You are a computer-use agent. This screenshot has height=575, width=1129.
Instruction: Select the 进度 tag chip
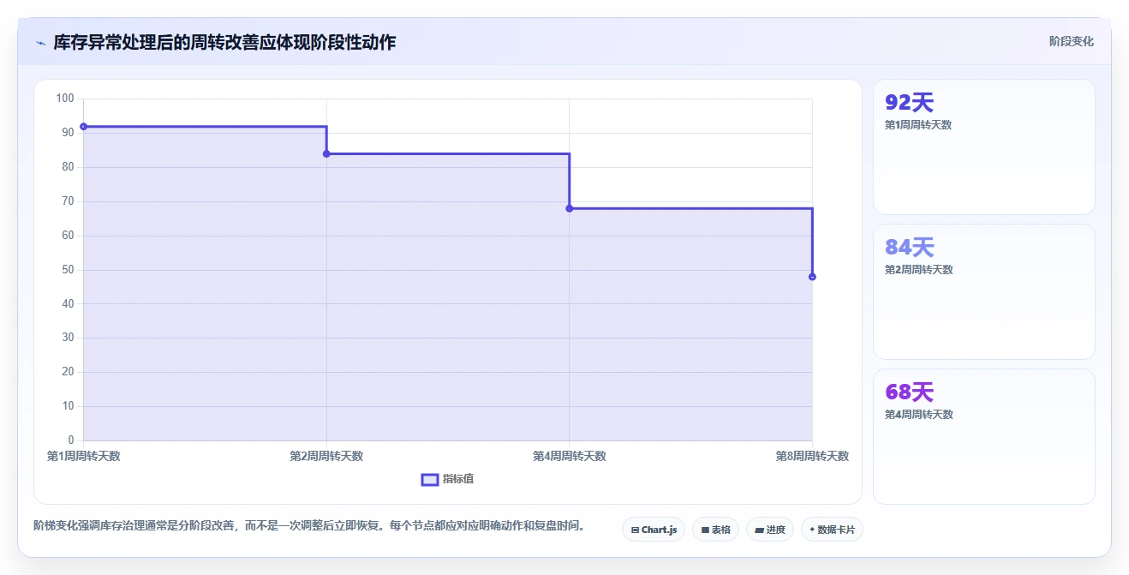pos(770,530)
